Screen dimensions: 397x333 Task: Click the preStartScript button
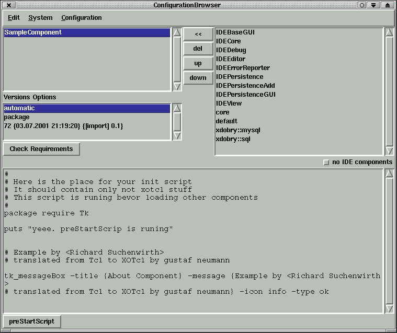31,321
